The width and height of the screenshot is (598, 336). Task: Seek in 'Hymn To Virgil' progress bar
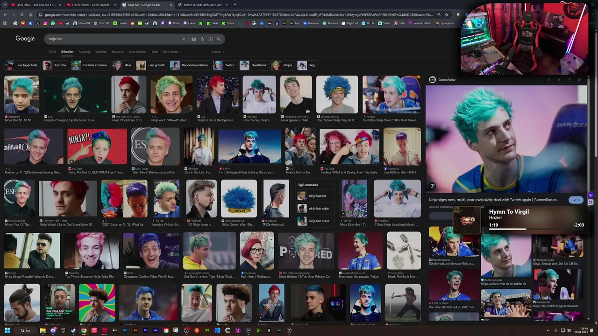536,229
